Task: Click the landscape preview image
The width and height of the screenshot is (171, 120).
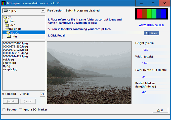Action: 89,72
